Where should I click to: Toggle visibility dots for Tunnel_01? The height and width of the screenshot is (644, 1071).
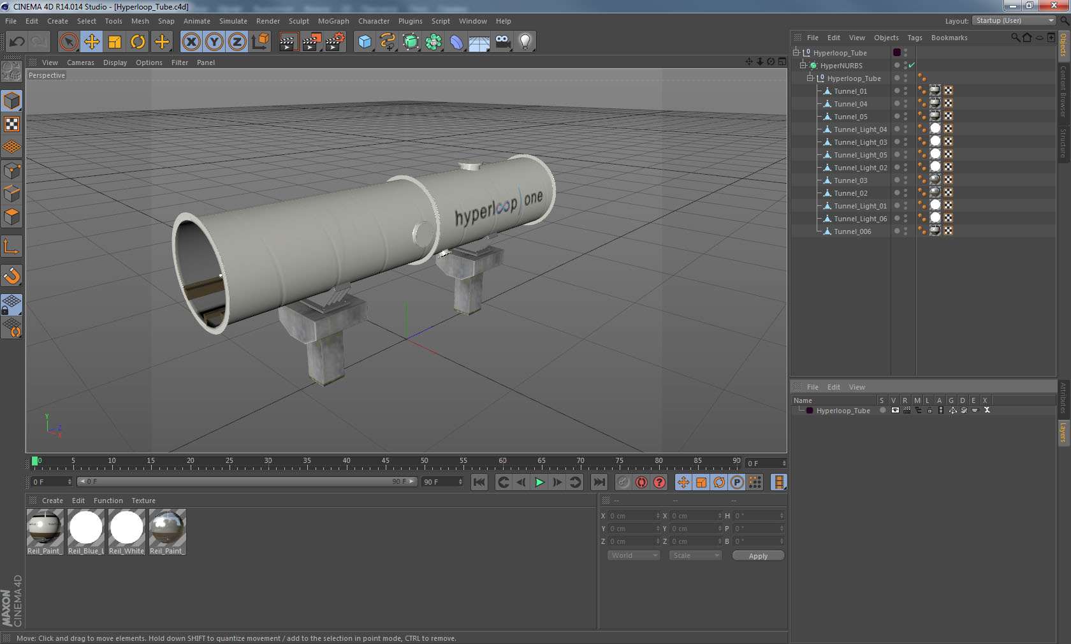pyautogui.click(x=905, y=91)
